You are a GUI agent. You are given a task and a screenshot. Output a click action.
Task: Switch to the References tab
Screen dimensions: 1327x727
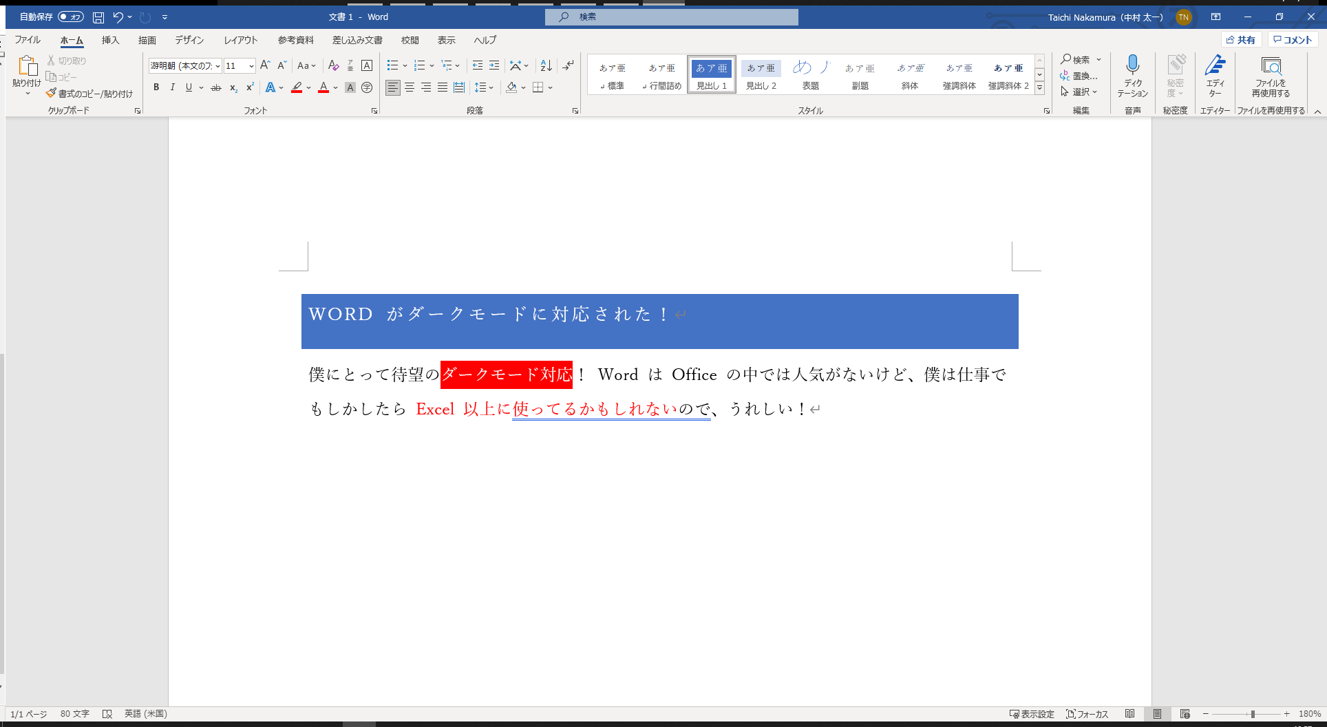pos(296,40)
